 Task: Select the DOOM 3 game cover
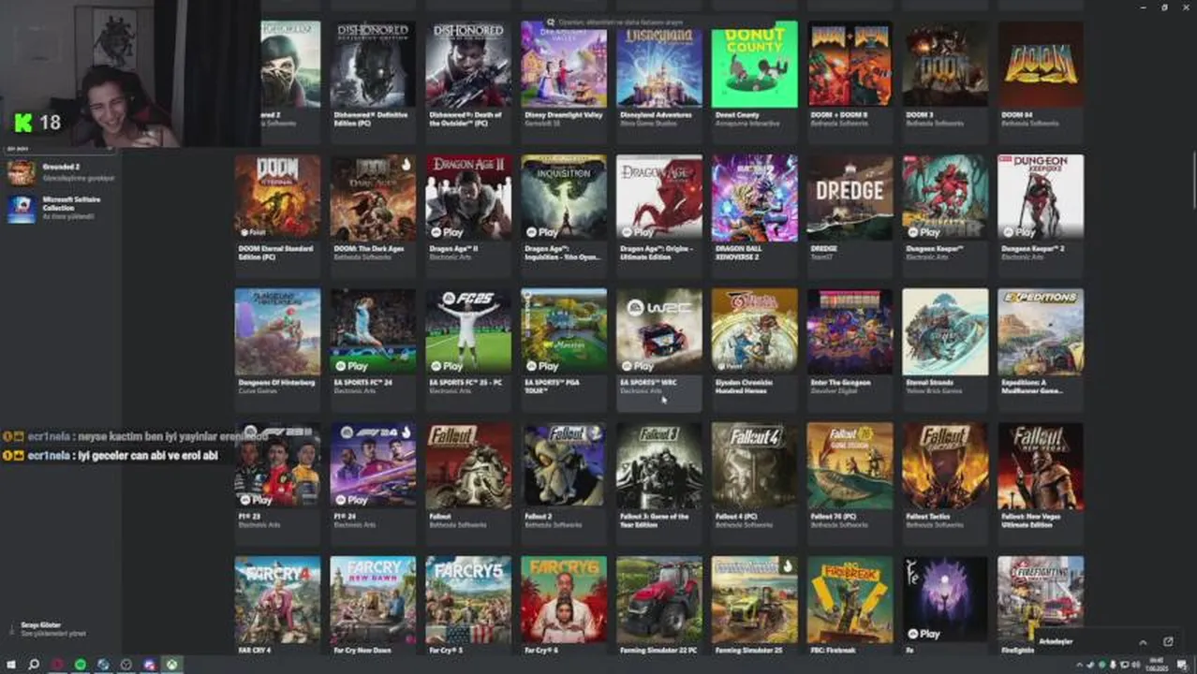[x=945, y=64]
